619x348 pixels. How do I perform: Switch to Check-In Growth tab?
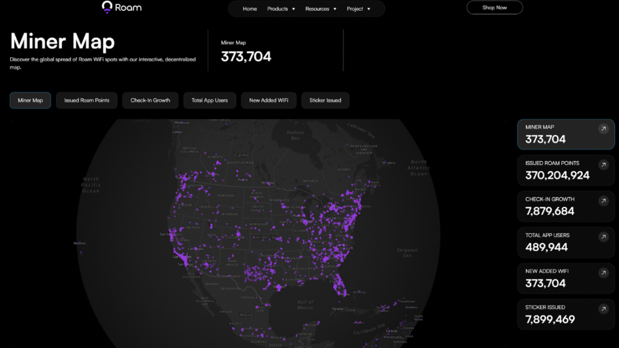point(150,100)
